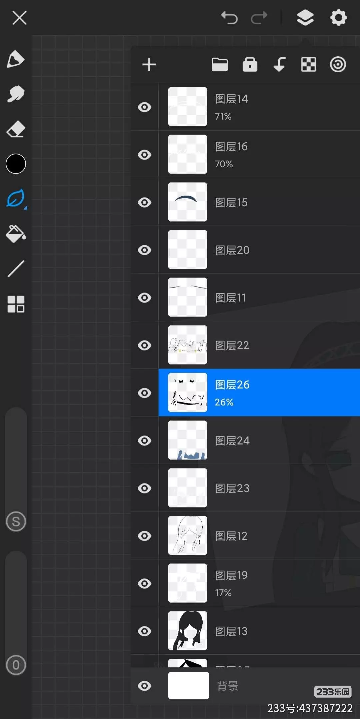Screen dimensions: 360x719
Task: Click the 26% opacity of 图层26
Action: tap(224, 402)
